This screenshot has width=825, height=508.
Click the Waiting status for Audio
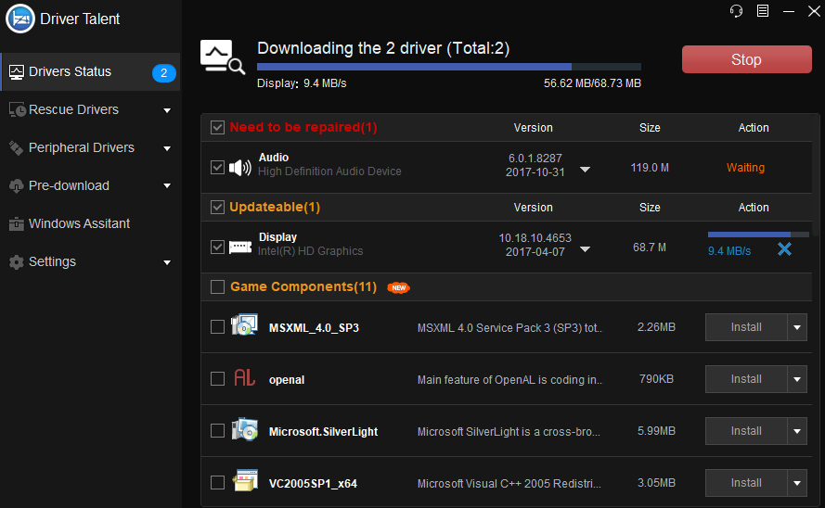pos(745,168)
